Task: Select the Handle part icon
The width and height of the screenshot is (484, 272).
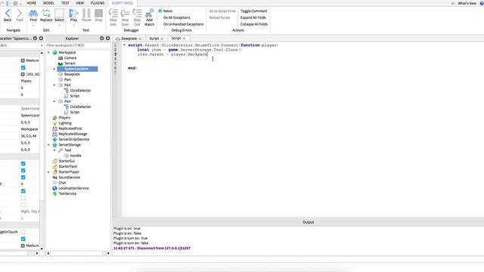Action: [66, 156]
